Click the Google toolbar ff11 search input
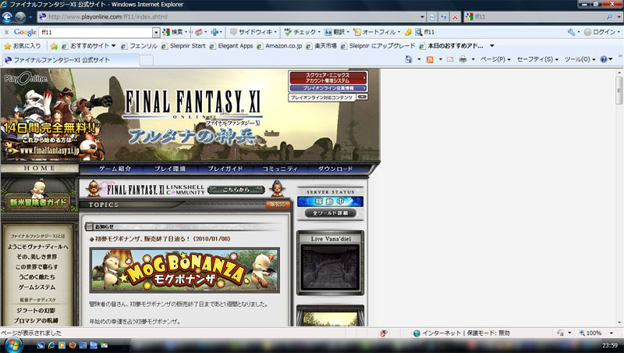 96,32
